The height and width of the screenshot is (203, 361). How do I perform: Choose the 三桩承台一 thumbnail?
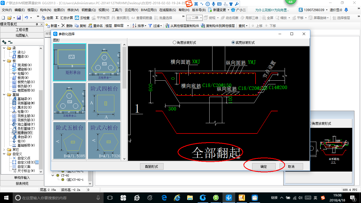[x=104, y=62]
